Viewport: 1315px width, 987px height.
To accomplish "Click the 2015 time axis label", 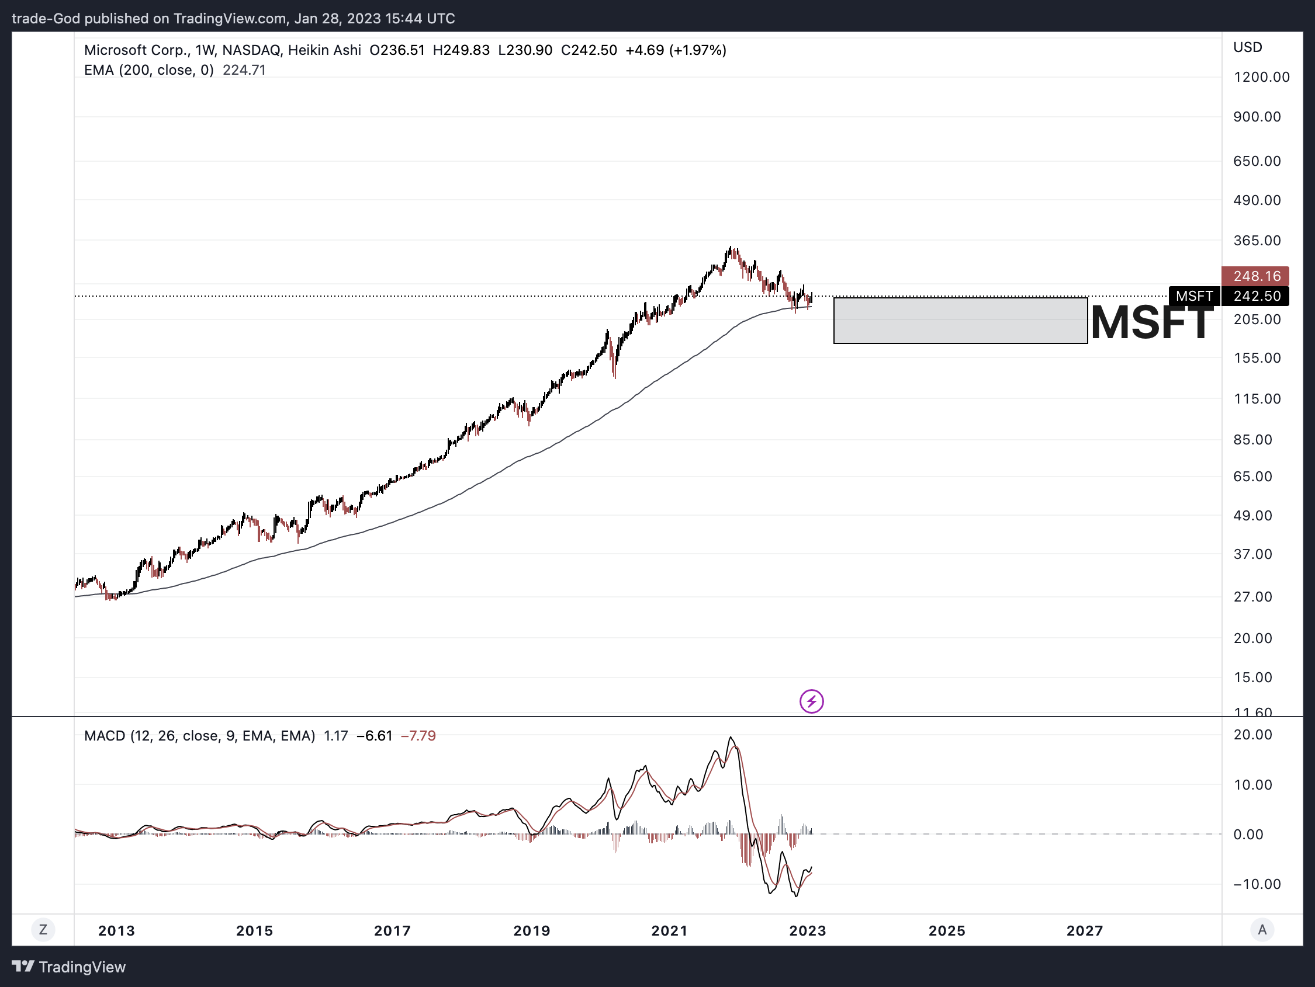I will 254,930.
